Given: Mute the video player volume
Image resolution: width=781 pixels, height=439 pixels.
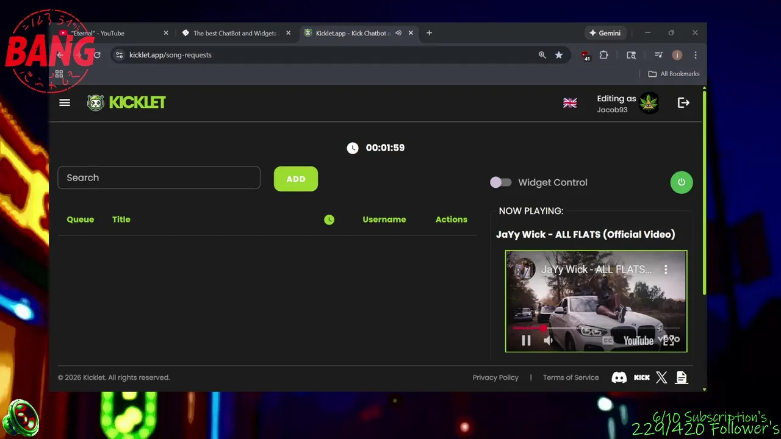Looking at the screenshot, I should point(548,341).
